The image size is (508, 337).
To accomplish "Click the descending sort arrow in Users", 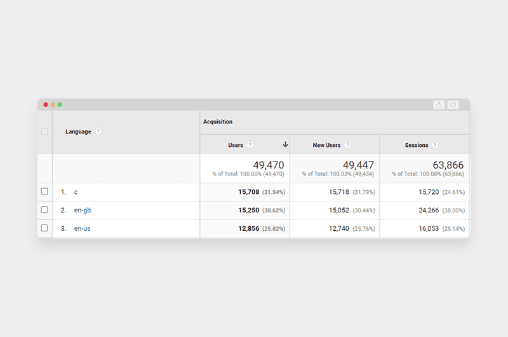I will pos(285,145).
